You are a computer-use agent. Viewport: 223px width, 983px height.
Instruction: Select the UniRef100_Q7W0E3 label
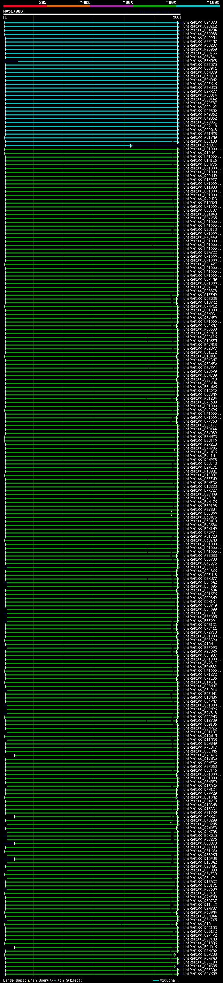tap(200, 828)
